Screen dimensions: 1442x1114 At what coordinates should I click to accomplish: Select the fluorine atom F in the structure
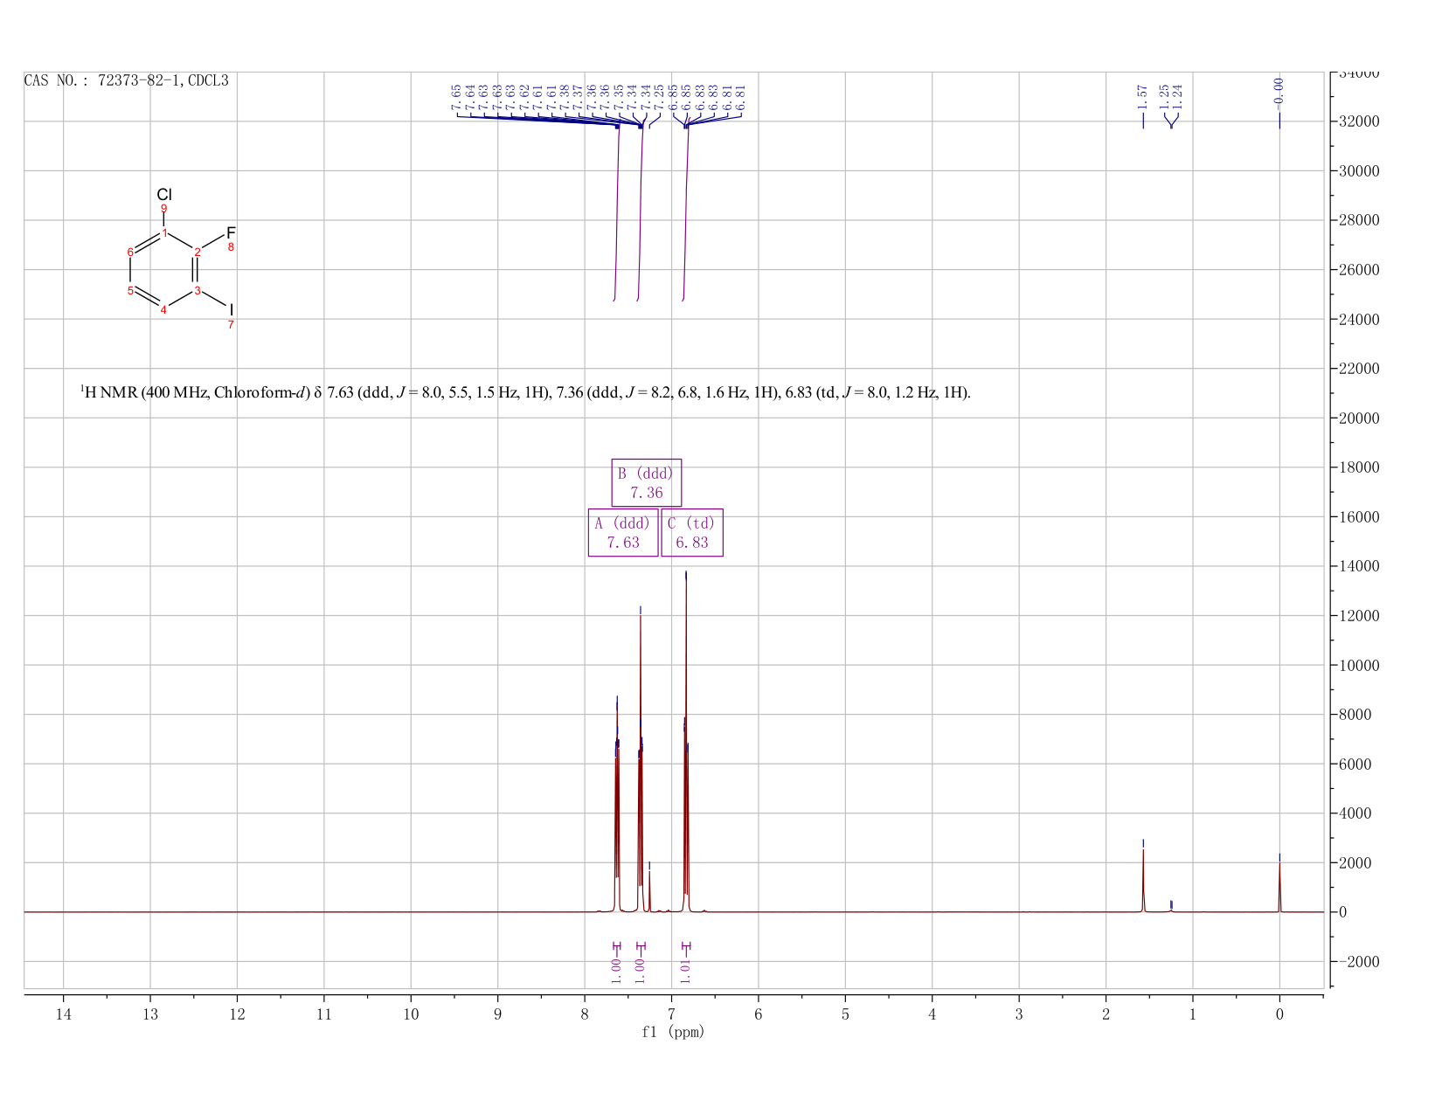(231, 232)
